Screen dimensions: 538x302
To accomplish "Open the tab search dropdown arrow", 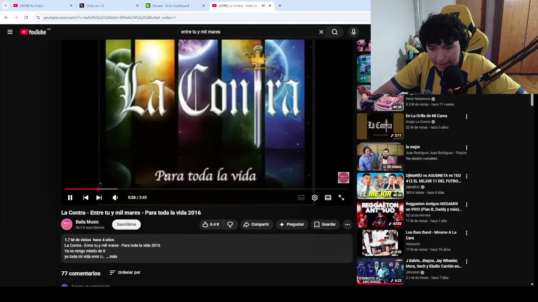I will [5, 6].
